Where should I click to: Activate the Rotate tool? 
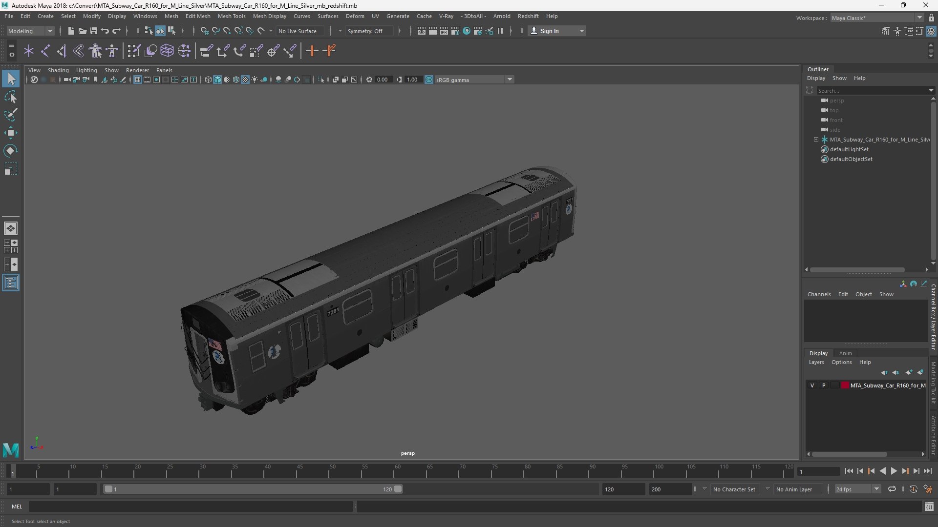pos(11,151)
